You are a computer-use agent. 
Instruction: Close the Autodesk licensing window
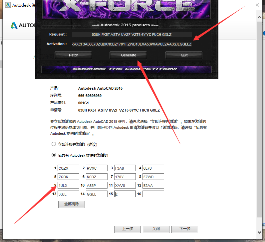click(x=257, y=5)
